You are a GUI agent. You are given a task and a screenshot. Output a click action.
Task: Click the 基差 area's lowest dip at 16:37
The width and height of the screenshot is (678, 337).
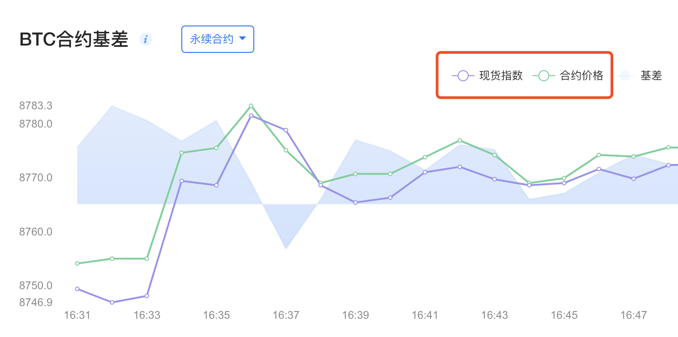pyautogui.click(x=286, y=248)
